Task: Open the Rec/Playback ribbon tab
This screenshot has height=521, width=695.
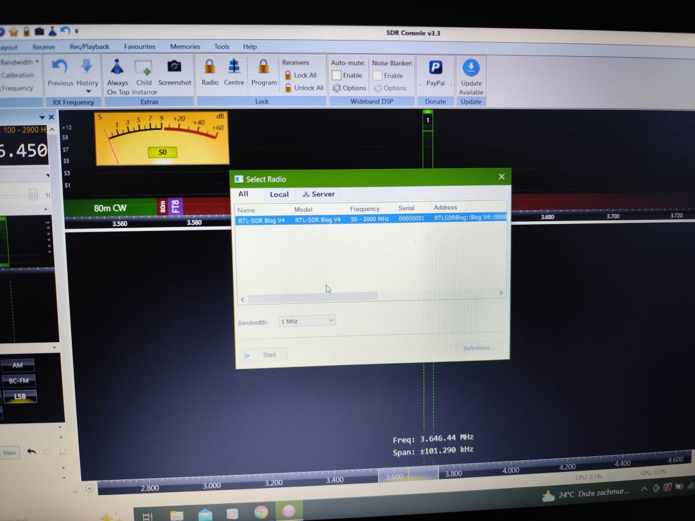Action: [x=89, y=47]
